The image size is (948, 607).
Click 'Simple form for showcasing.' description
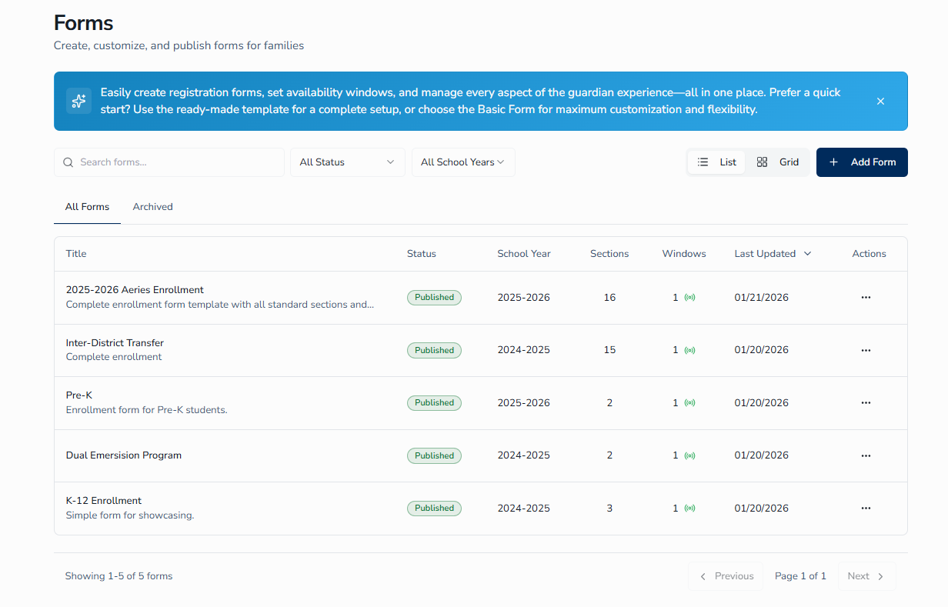[x=130, y=515]
